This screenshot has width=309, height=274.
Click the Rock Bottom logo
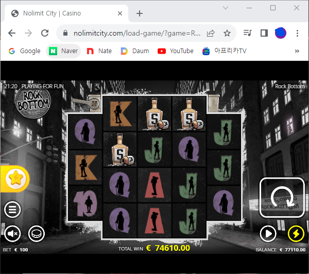click(33, 103)
